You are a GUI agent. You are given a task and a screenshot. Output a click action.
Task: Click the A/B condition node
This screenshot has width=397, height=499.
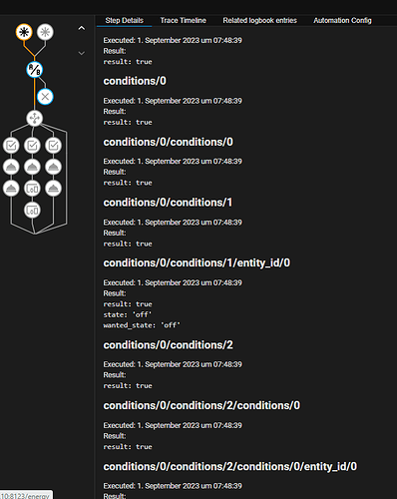click(35, 70)
